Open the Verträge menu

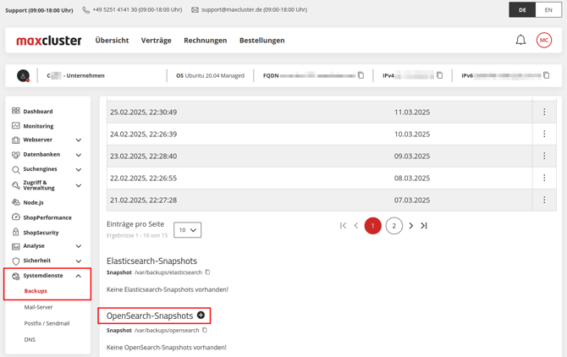[x=156, y=40]
